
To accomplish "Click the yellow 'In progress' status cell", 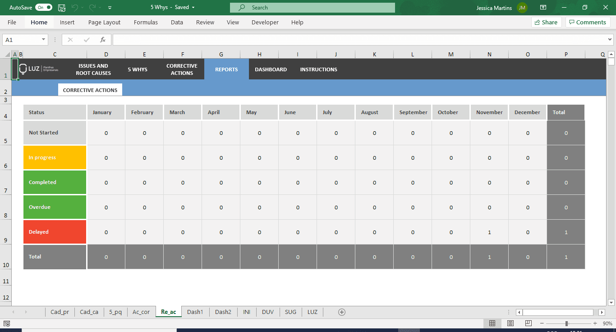I will [55, 157].
